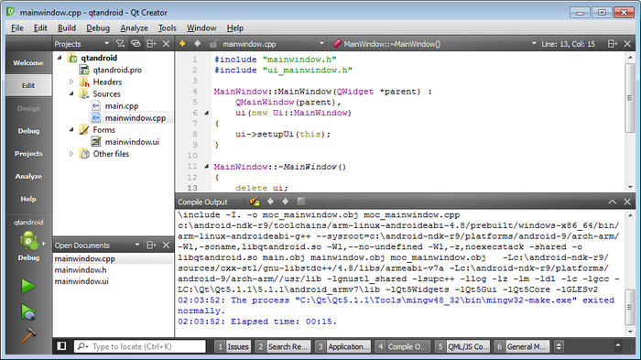Split the editor view
This screenshot has width=641, height=360.
(612, 44)
